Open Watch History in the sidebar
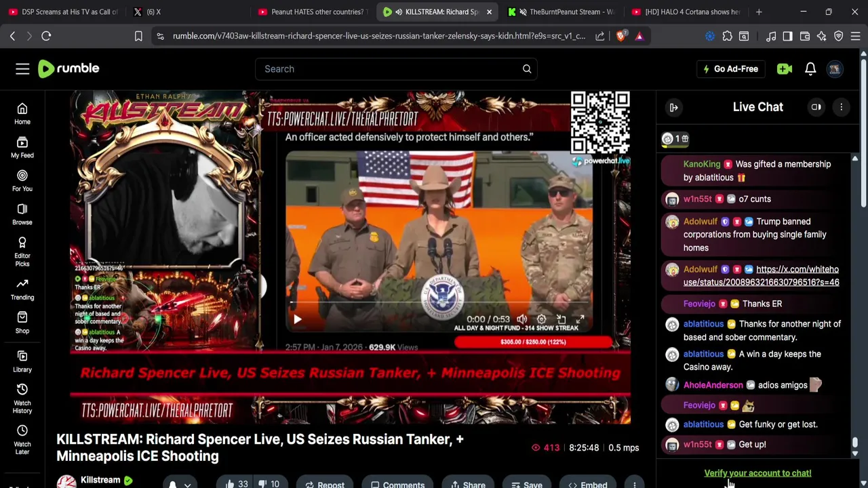Screen dimensions: 868x488 point(22,399)
